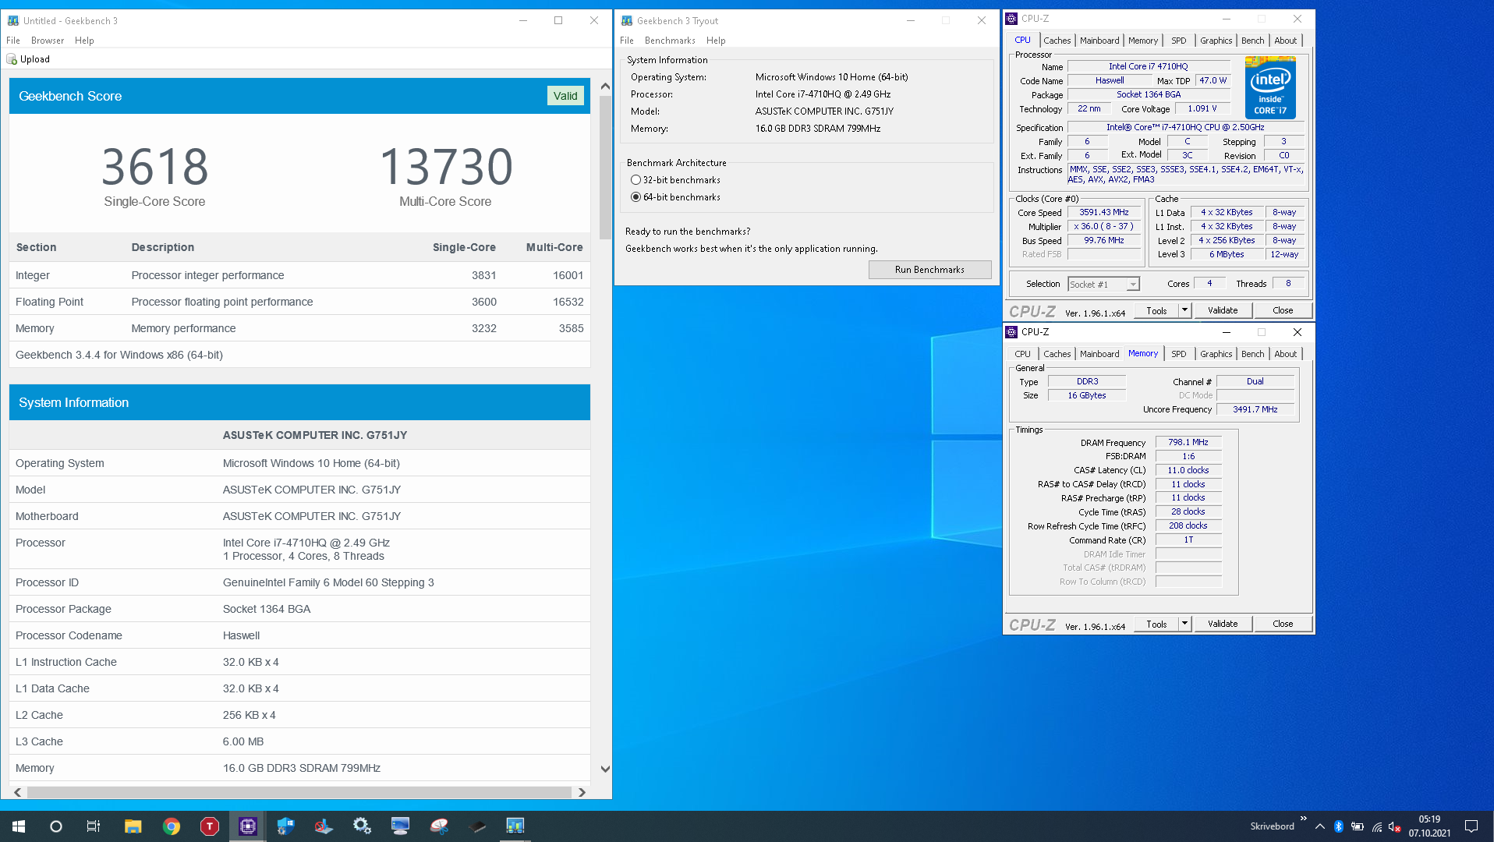Select the 64-bit benchmarks radio option
This screenshot has width=1494, height=842.
click(x=636, y=197)
